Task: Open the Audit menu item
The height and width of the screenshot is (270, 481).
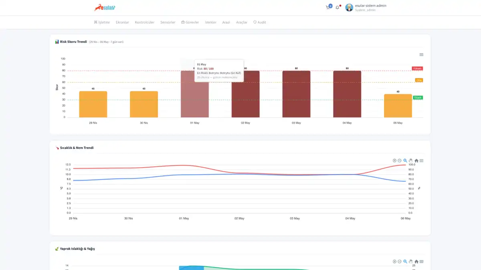Action: coord(259,22)
